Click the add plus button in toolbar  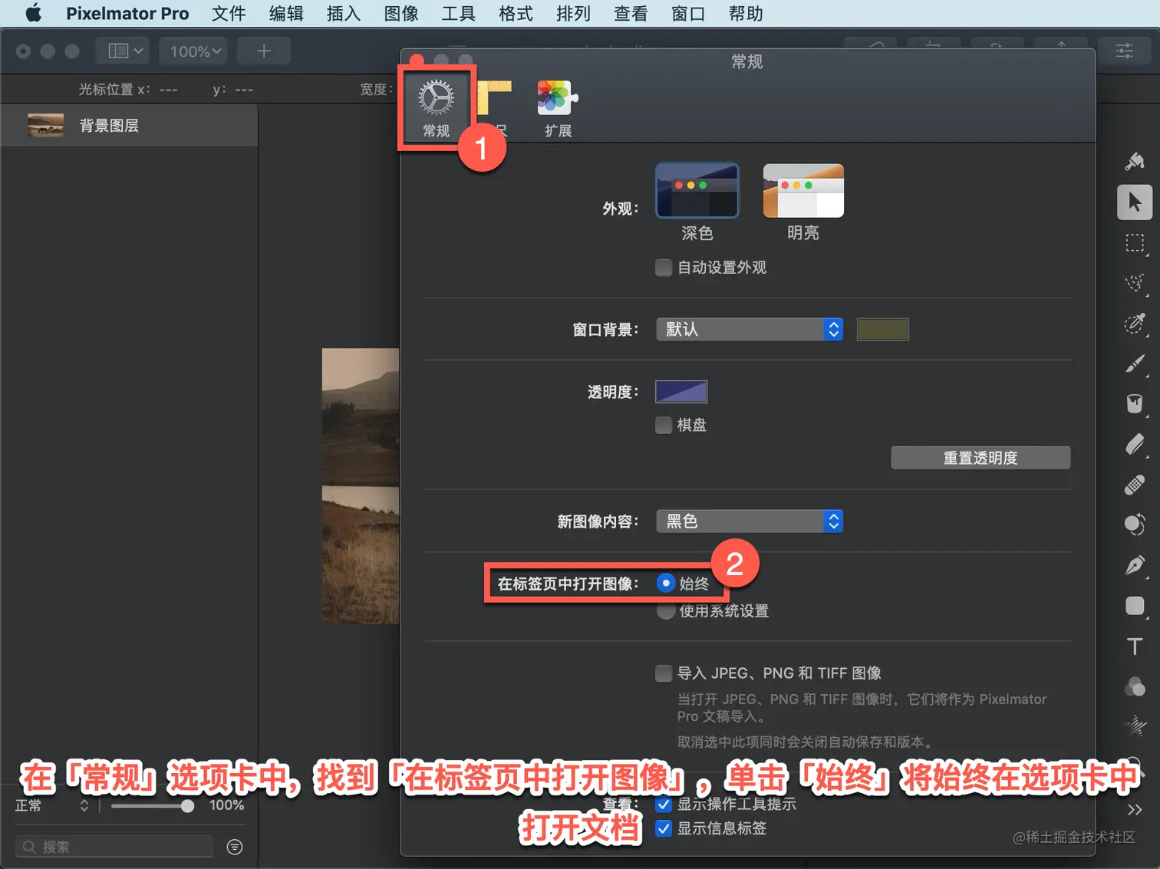pyautogui.click(x=264, y=51)
